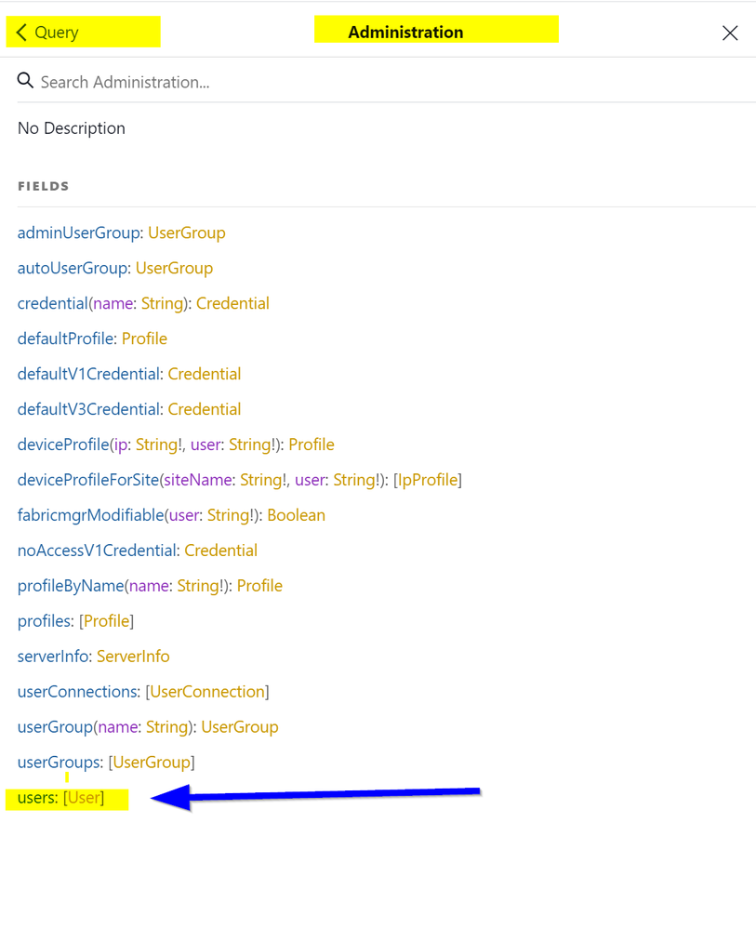Click the back chevron next to Query
756x929 pixels.
click(22, 33)
